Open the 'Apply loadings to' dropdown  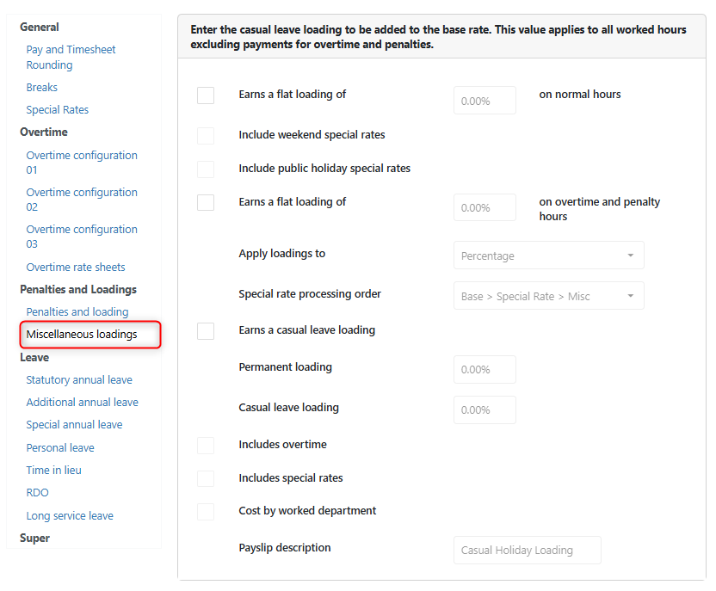tap(548, 255)
